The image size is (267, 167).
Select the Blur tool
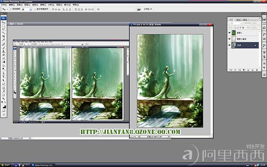(4, 65)
